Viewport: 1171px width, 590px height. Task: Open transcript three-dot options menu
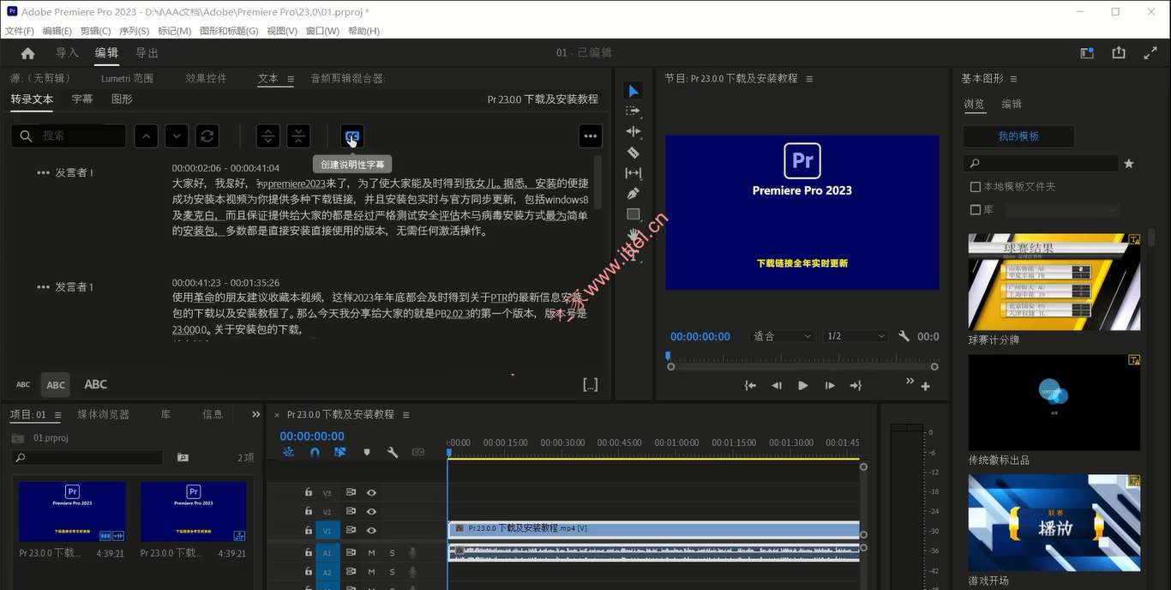590,135
